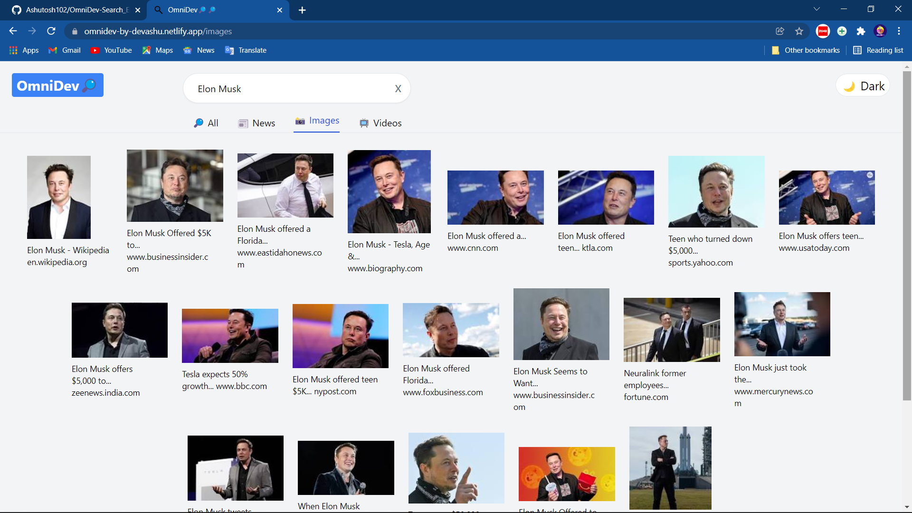The height and width of the screenshot is (513, 912).
Task: Open the Elon Musk Wikipedia thumbnail
Action: point(59,197)
